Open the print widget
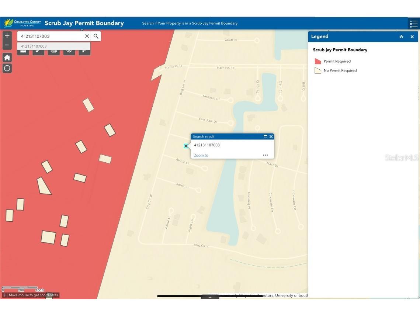The height and width of the screenshot is (315, 420). pyautogui.click(x=53, y=51)
